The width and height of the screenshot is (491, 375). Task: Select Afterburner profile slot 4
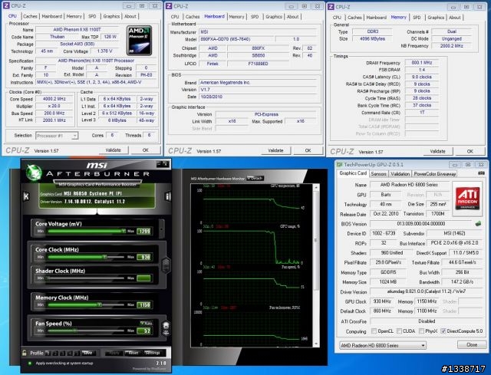tap(70, 353)
